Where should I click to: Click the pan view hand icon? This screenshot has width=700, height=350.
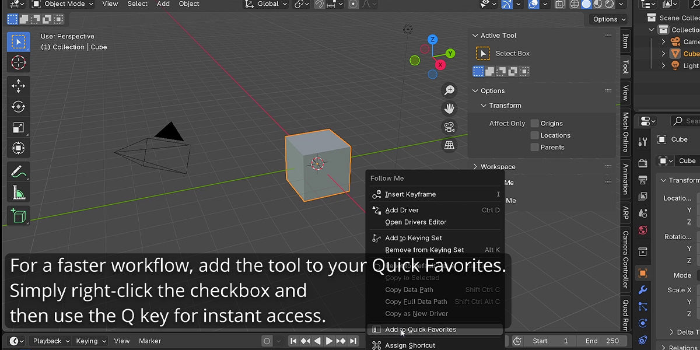449,108
